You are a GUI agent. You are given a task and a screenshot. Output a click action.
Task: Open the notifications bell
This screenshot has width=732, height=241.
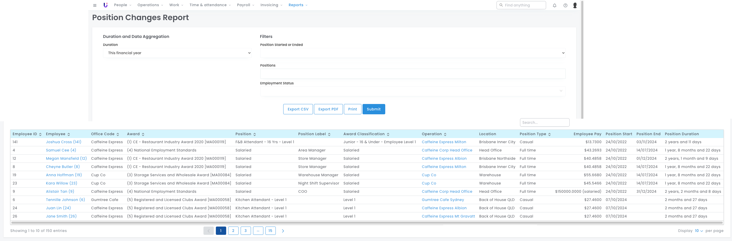pyautogui.click(x=554, y=5)
